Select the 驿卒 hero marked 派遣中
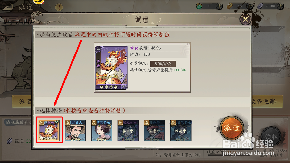This screenshot has height=163, width=290. coord(154,131)
